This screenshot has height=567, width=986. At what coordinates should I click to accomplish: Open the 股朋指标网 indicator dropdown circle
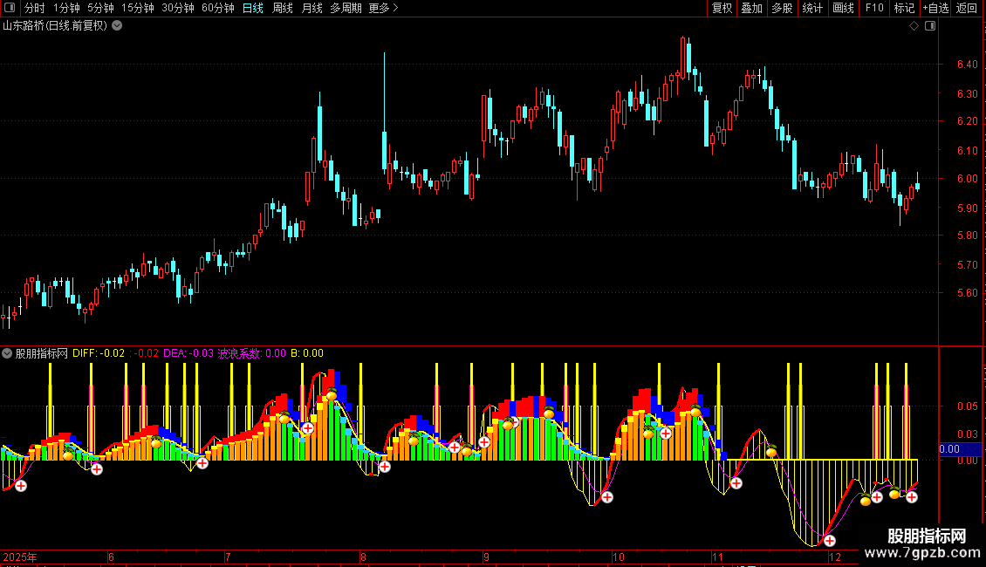point(7,353)
